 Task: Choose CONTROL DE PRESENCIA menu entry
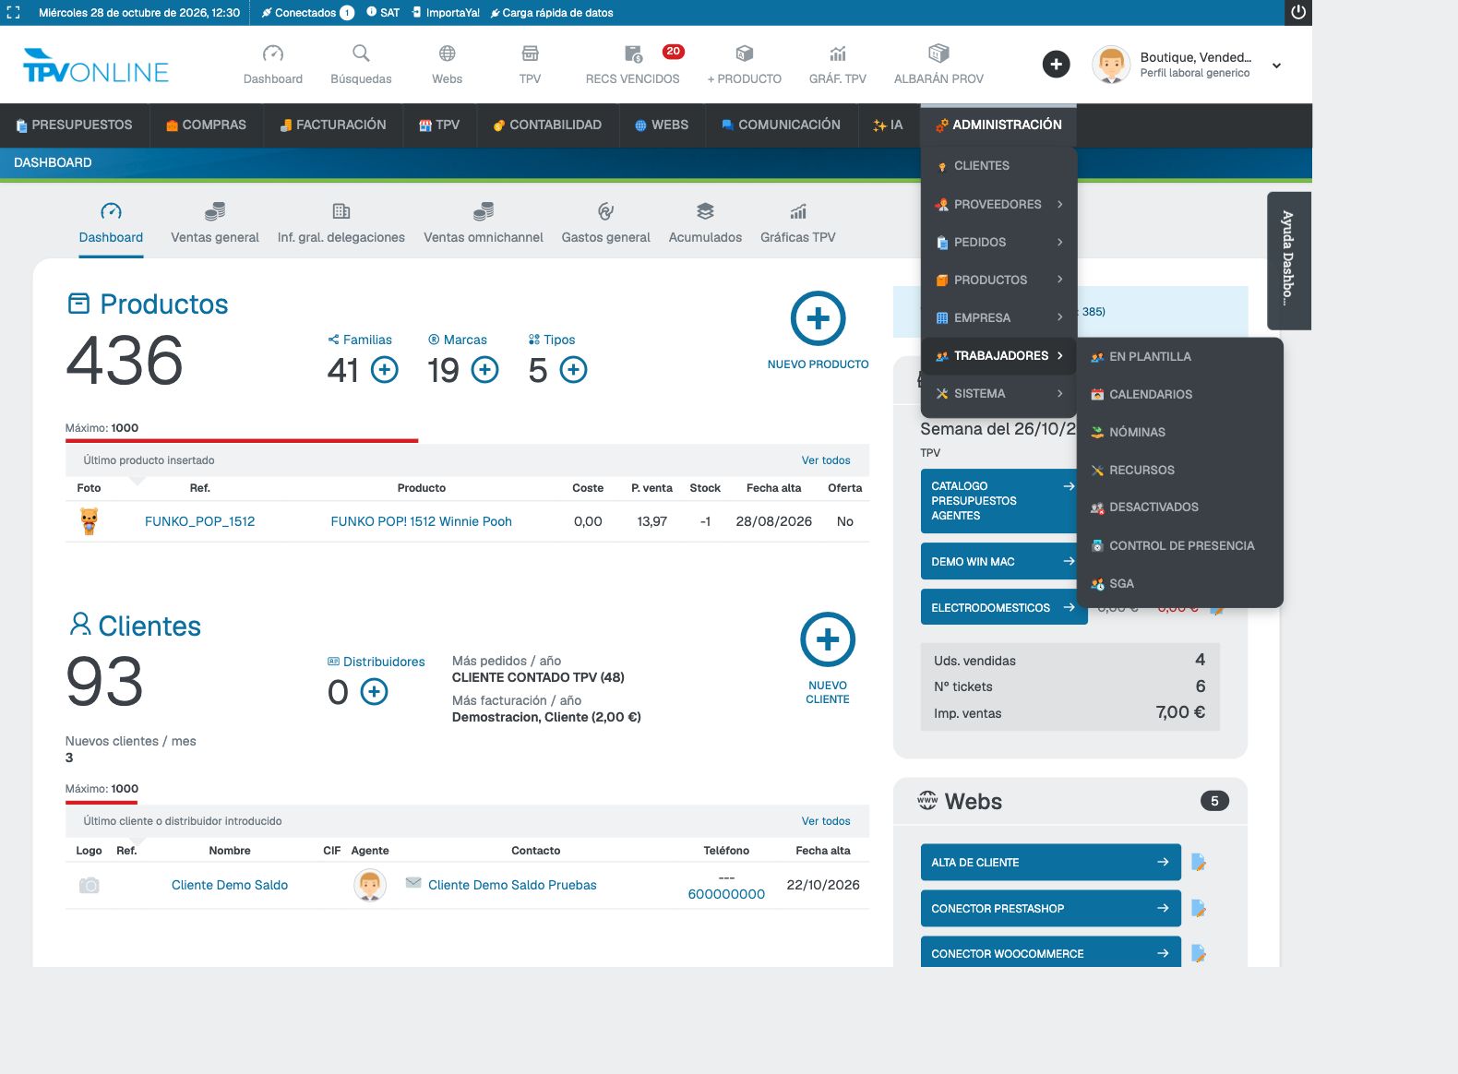tap(1179, 545)
